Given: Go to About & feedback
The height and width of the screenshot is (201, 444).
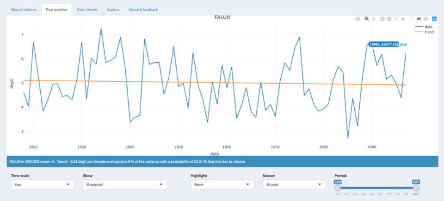Looking at the screenshot, I should click(143, 10).
